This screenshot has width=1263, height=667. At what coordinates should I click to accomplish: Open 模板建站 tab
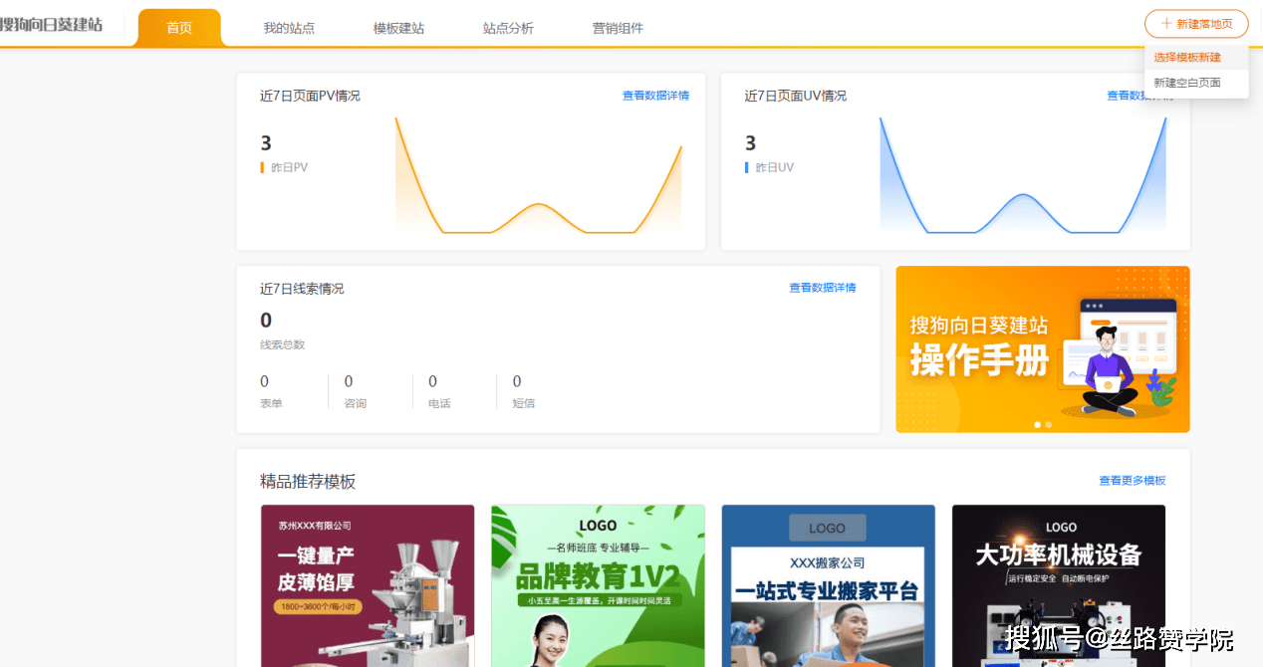pyautogui.click(x=398, y=28)
